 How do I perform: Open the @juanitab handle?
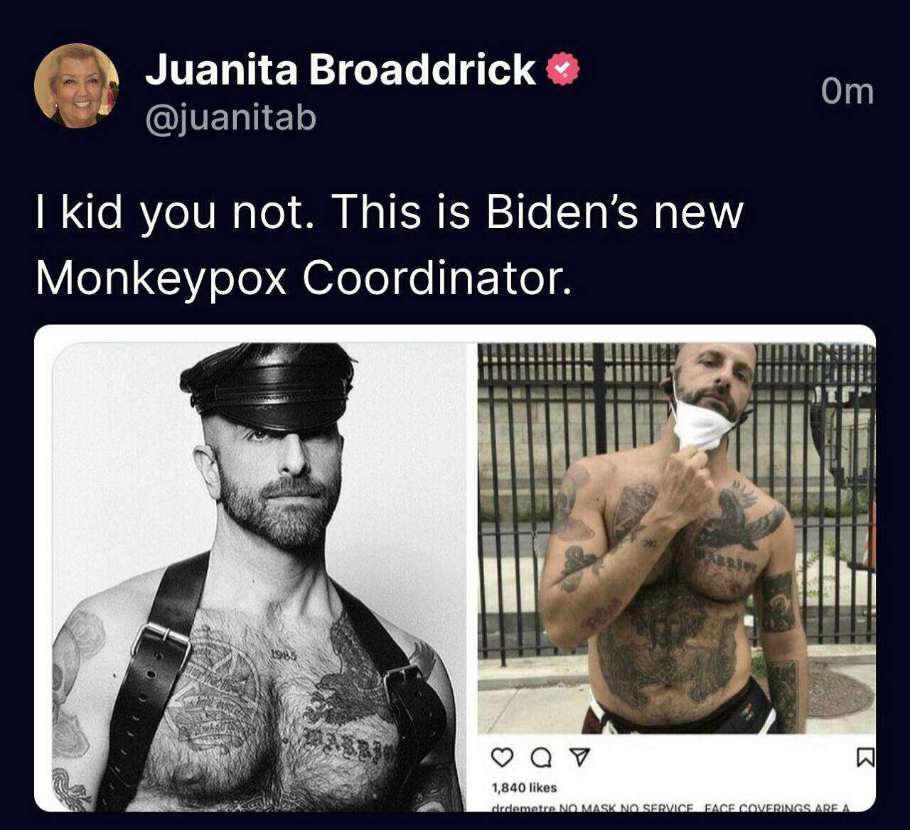(230, 118)
